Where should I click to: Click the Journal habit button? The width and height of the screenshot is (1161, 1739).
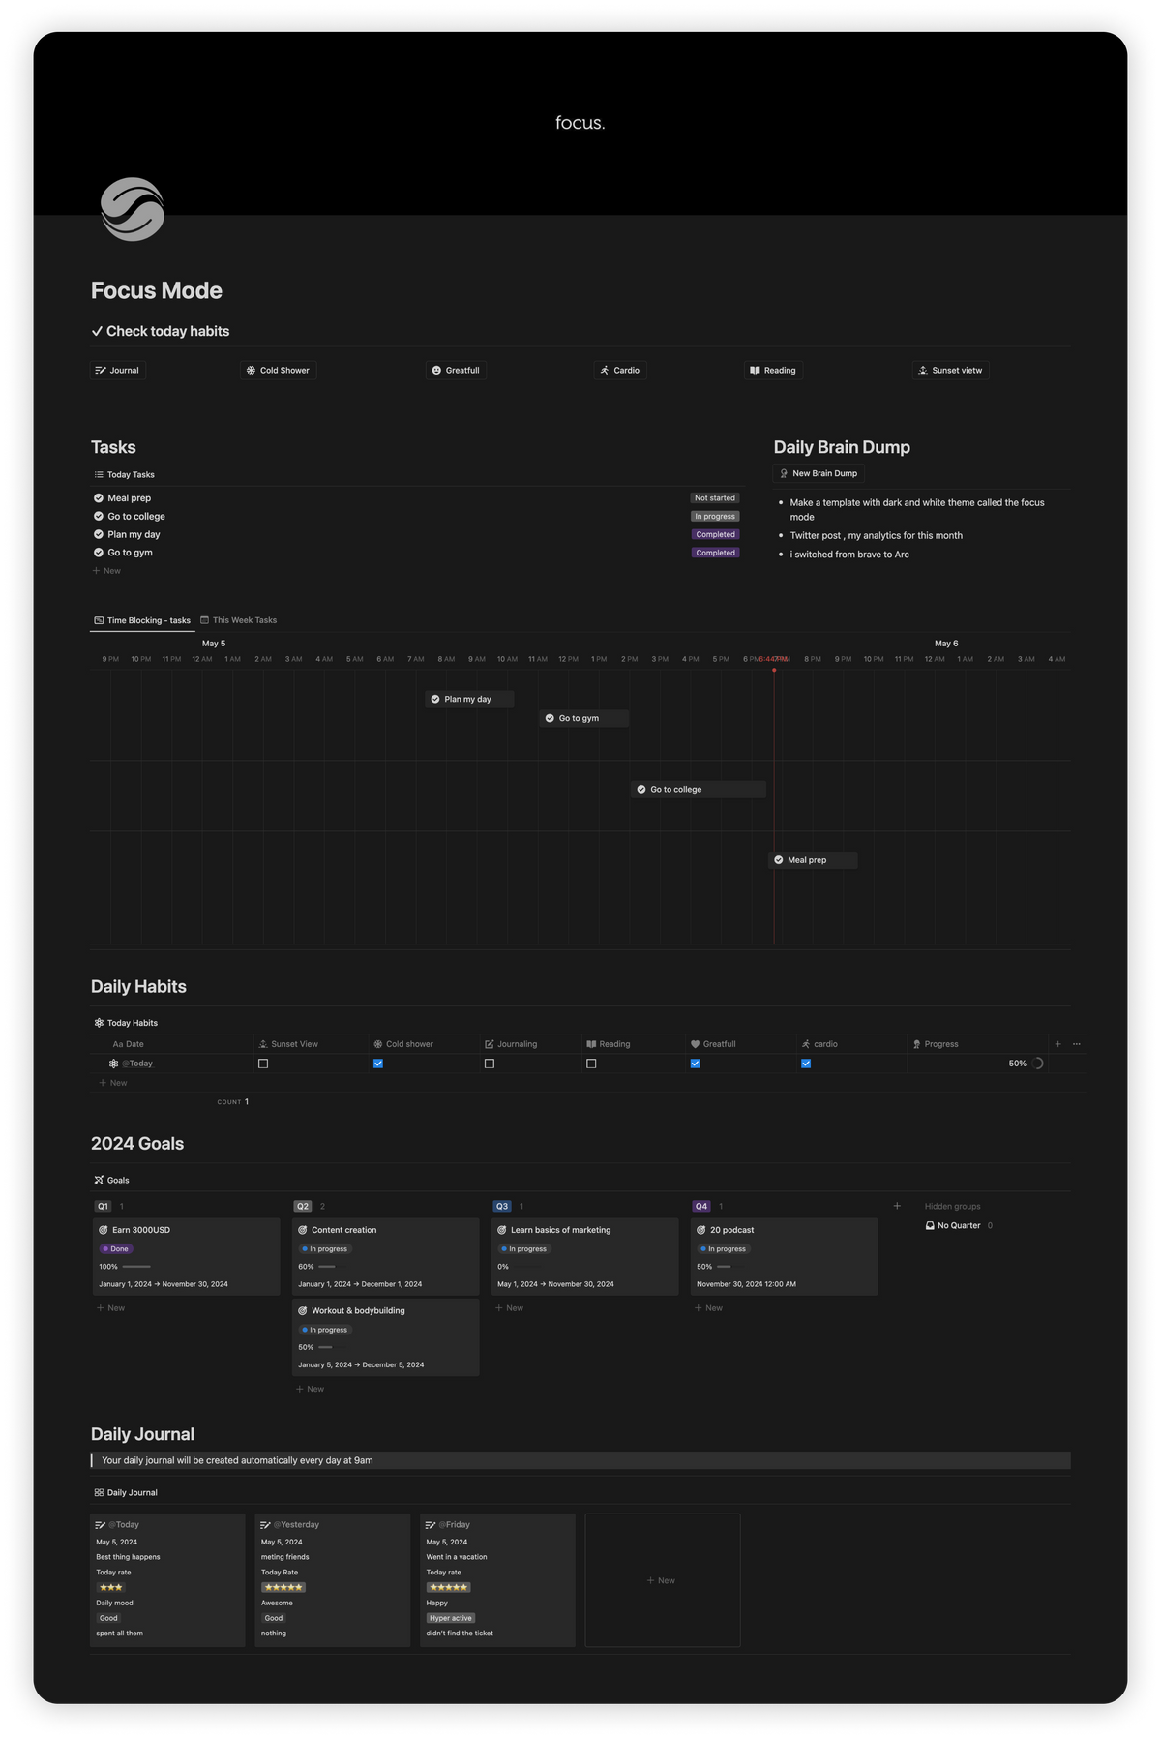(x=117, y=370)
